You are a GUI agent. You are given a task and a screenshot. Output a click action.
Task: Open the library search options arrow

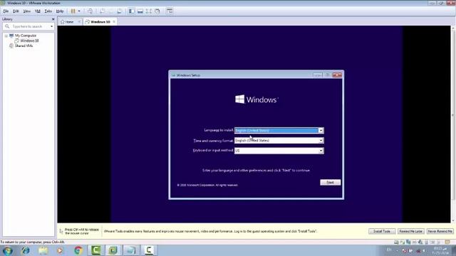[52, 26]
